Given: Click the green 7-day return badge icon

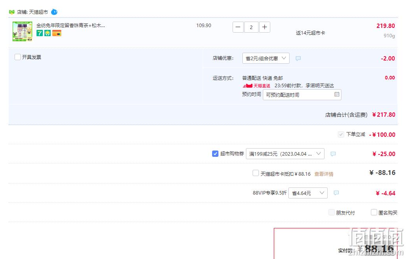Looking at the screenshot, I should click(39, 33).
